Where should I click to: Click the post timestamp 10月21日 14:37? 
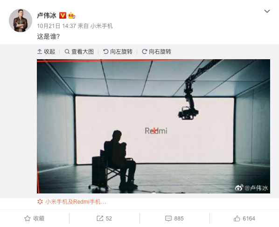[56, 26]
